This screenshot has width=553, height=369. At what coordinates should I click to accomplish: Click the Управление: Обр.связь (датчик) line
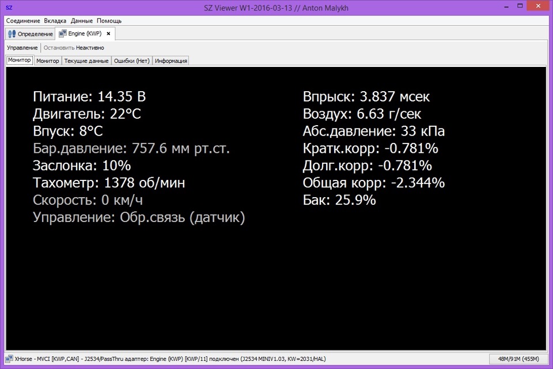tap(139, 217)
